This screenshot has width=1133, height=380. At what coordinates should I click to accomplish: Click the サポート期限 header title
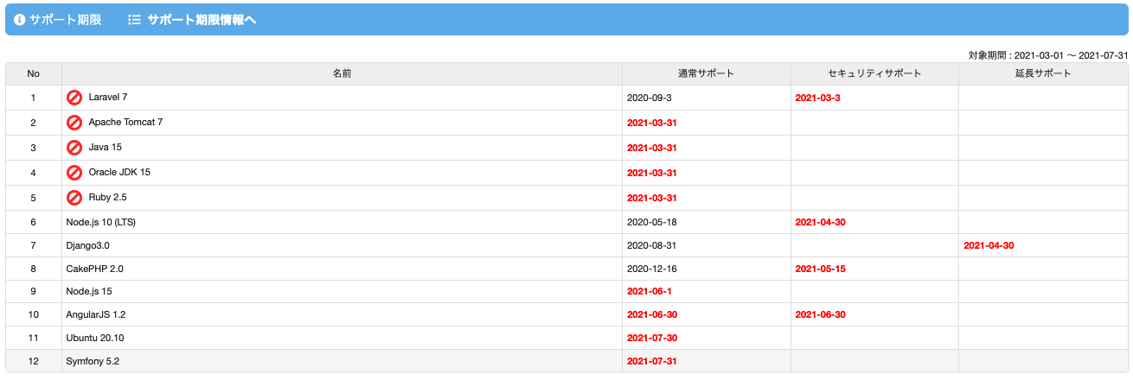(x=66, y=19)
